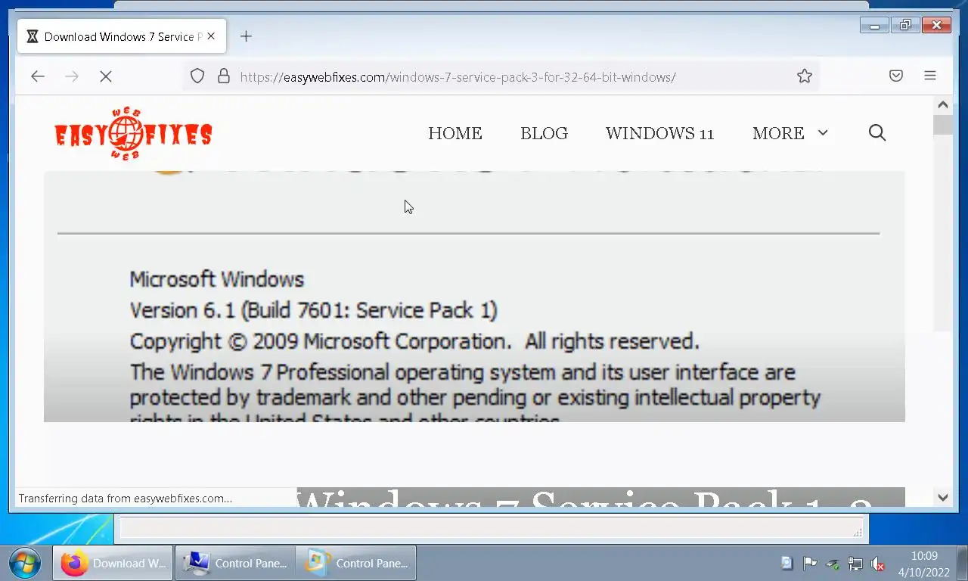Screen dimensions: 968x581
Task: Open the Windows Start menu
Action: [26, 563]
